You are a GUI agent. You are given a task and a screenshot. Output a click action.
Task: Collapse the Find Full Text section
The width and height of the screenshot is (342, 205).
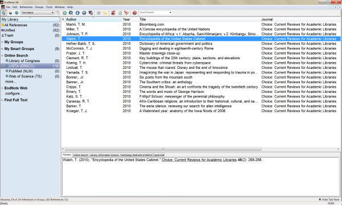coord(2,100)
